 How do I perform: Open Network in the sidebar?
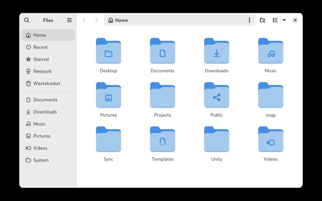pos(48,71)
